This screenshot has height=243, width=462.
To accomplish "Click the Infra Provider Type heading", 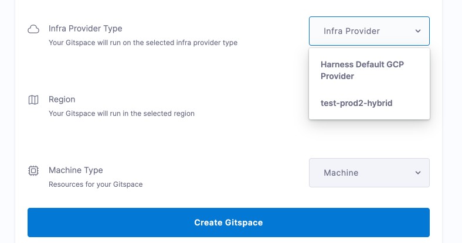I will pyautogui.click(x=86, y=28).
